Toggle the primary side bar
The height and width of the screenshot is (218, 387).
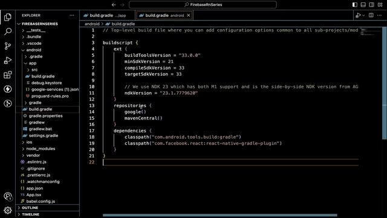pos(355,5)
